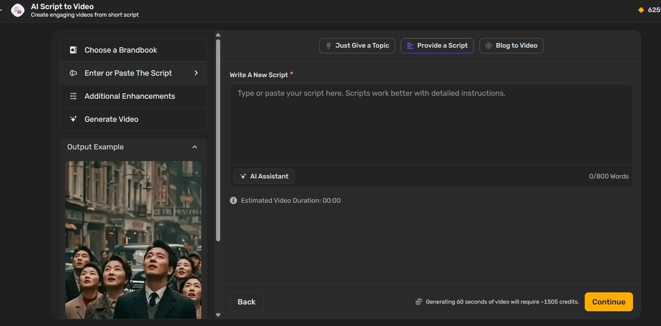Click the sparkle icon beside Generate Video
This screenshot has height=326, width=661.
tap(73, 119)
